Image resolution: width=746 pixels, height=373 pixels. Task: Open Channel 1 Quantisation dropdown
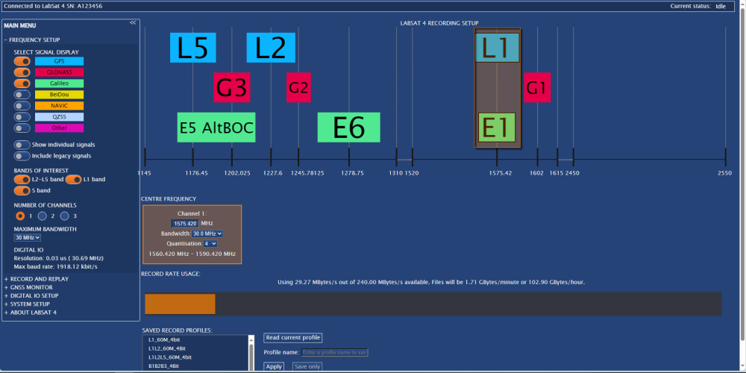[210, 244]
